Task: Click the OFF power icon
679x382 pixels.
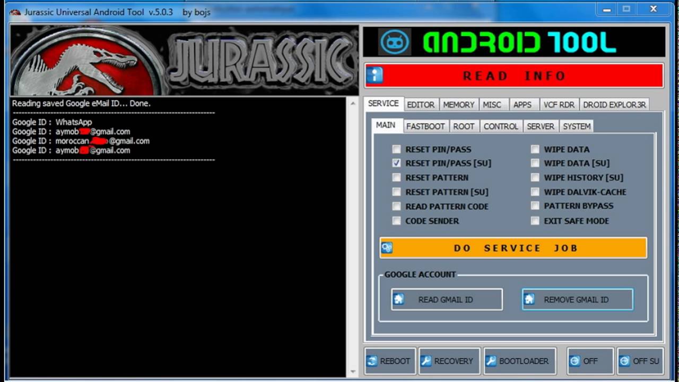Action: 574,361
